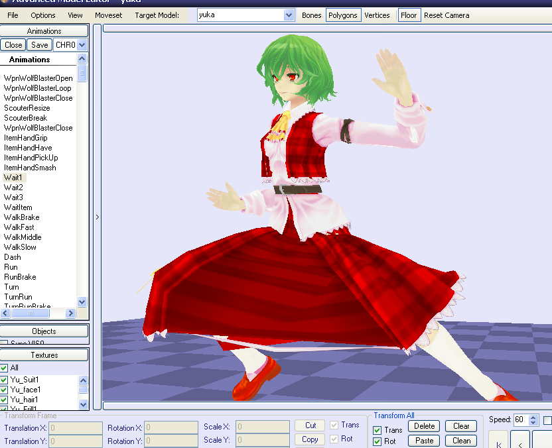Select the RunBrake animation

click(20, 277)
